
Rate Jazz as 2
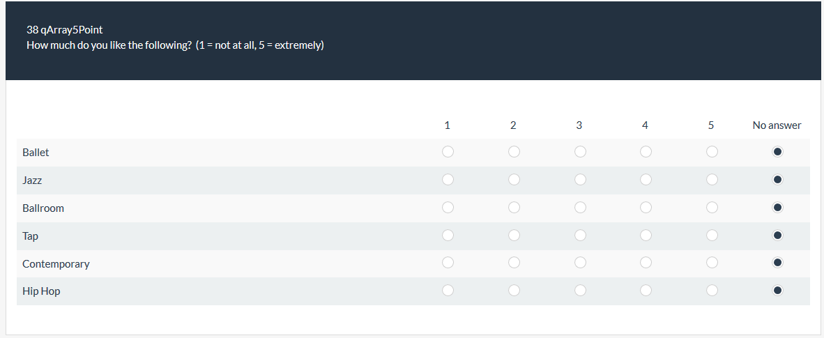click(514, 180)
